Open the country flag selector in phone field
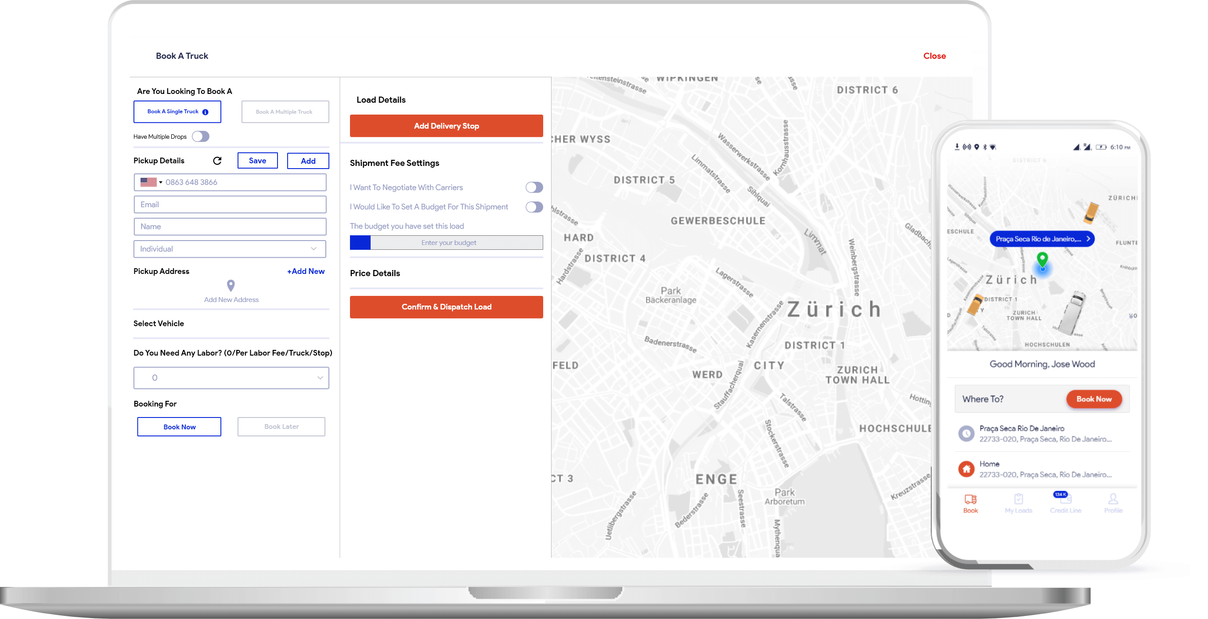 click(x=151, y=182)
